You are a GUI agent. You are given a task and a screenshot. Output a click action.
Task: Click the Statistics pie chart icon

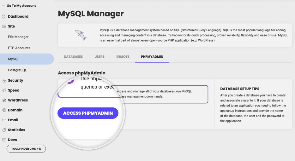[4, 130]
